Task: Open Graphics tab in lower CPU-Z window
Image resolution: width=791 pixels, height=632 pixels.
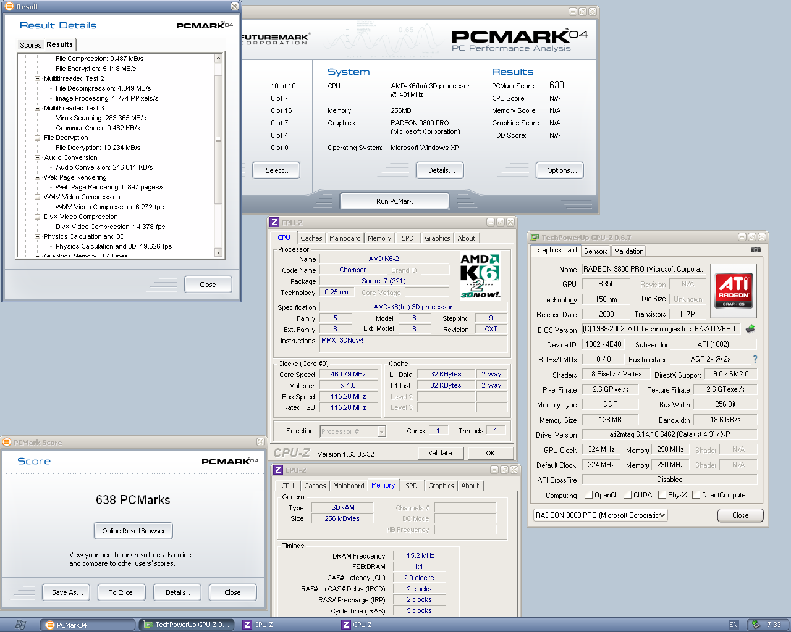Action: click(441, 486)
